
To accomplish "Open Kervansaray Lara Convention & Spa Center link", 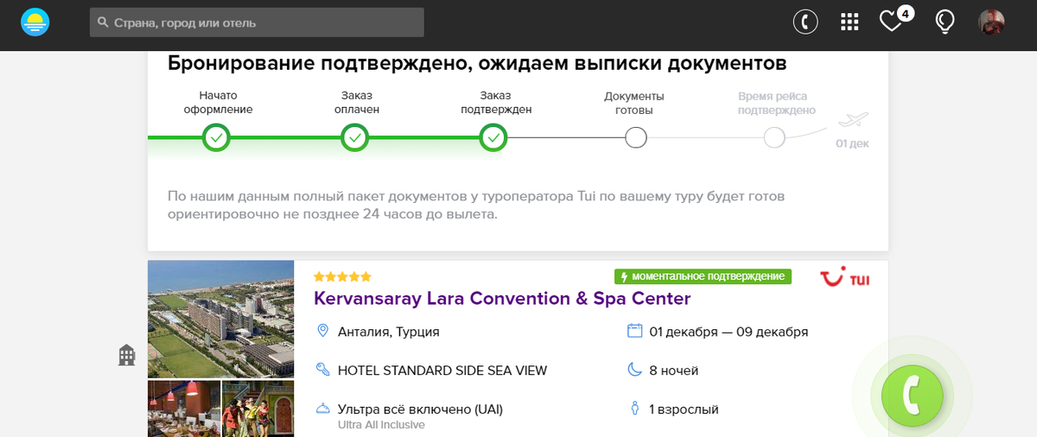I will 502,299.
